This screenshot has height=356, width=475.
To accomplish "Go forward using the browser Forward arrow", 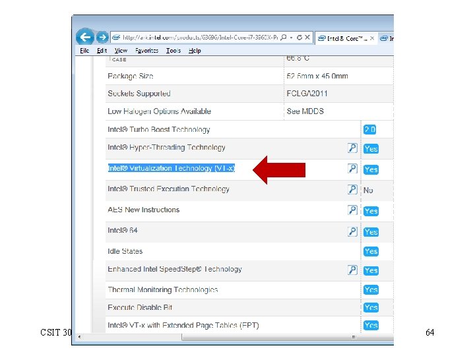I will (102, 37).
